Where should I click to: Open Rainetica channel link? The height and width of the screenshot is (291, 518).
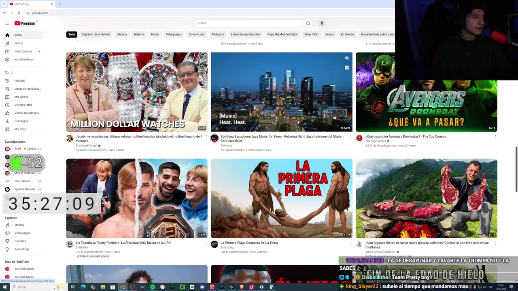pyautogui.click(x=226, y=145)
